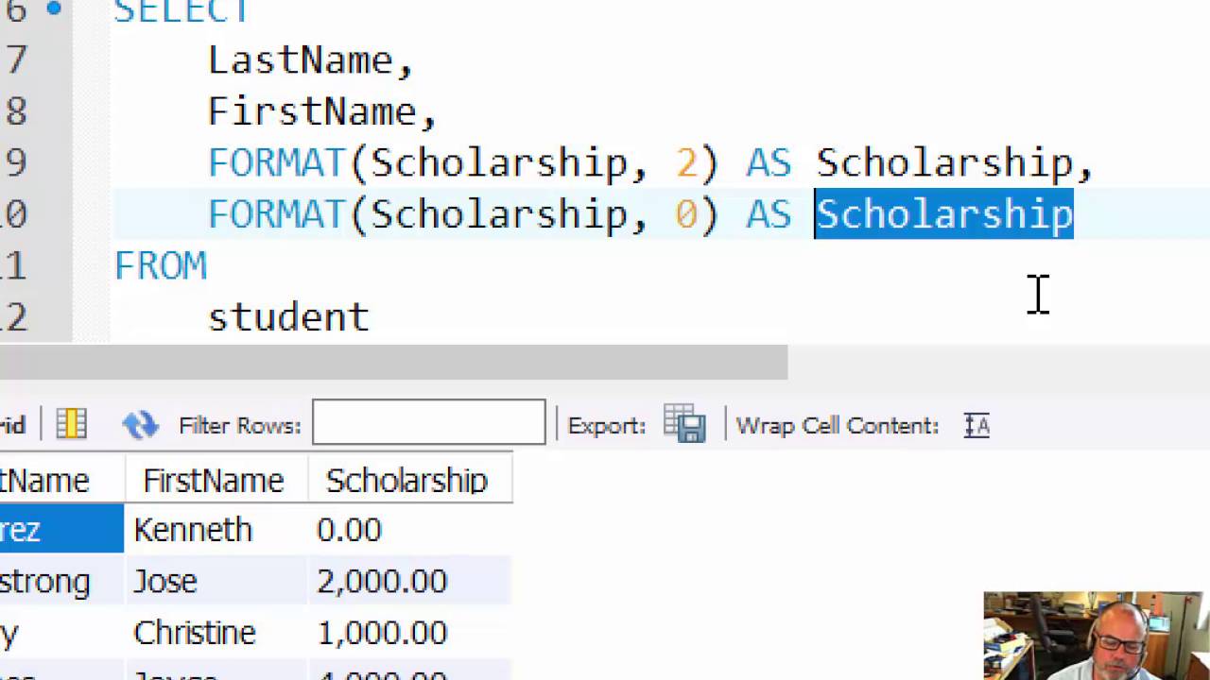The height and width of the screenshot is (680, 1210).
Task: Select the Jose first name cell
Action: click(x=216, y=581)
